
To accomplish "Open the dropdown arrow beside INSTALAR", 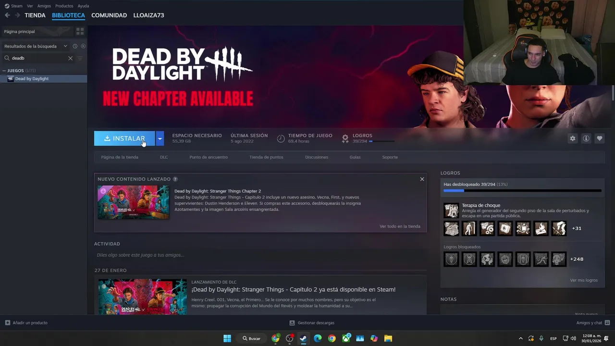I will click(x=160, y=138).
